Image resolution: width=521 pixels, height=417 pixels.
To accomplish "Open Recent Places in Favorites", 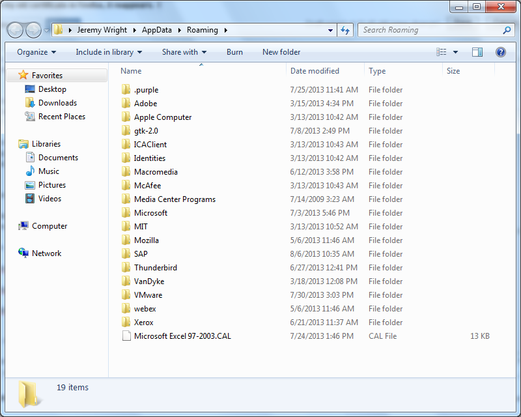I will coord(62,117).
